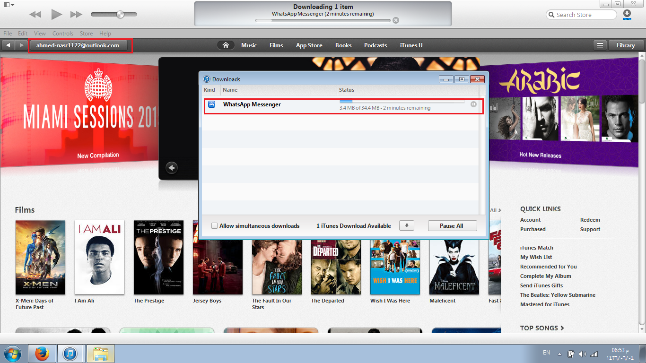Switch to the App Store tab

[309, 45]
